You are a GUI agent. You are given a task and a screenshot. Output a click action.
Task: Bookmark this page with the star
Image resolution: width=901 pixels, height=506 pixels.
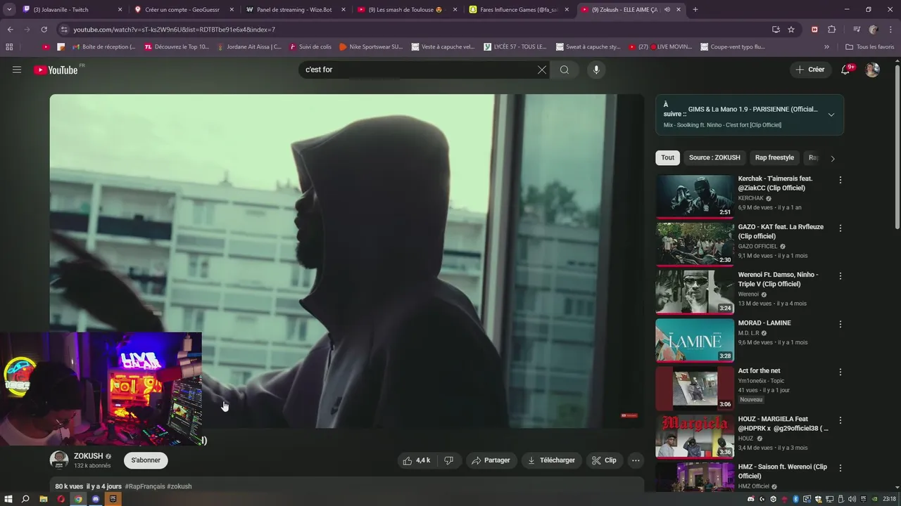point(791,30)
